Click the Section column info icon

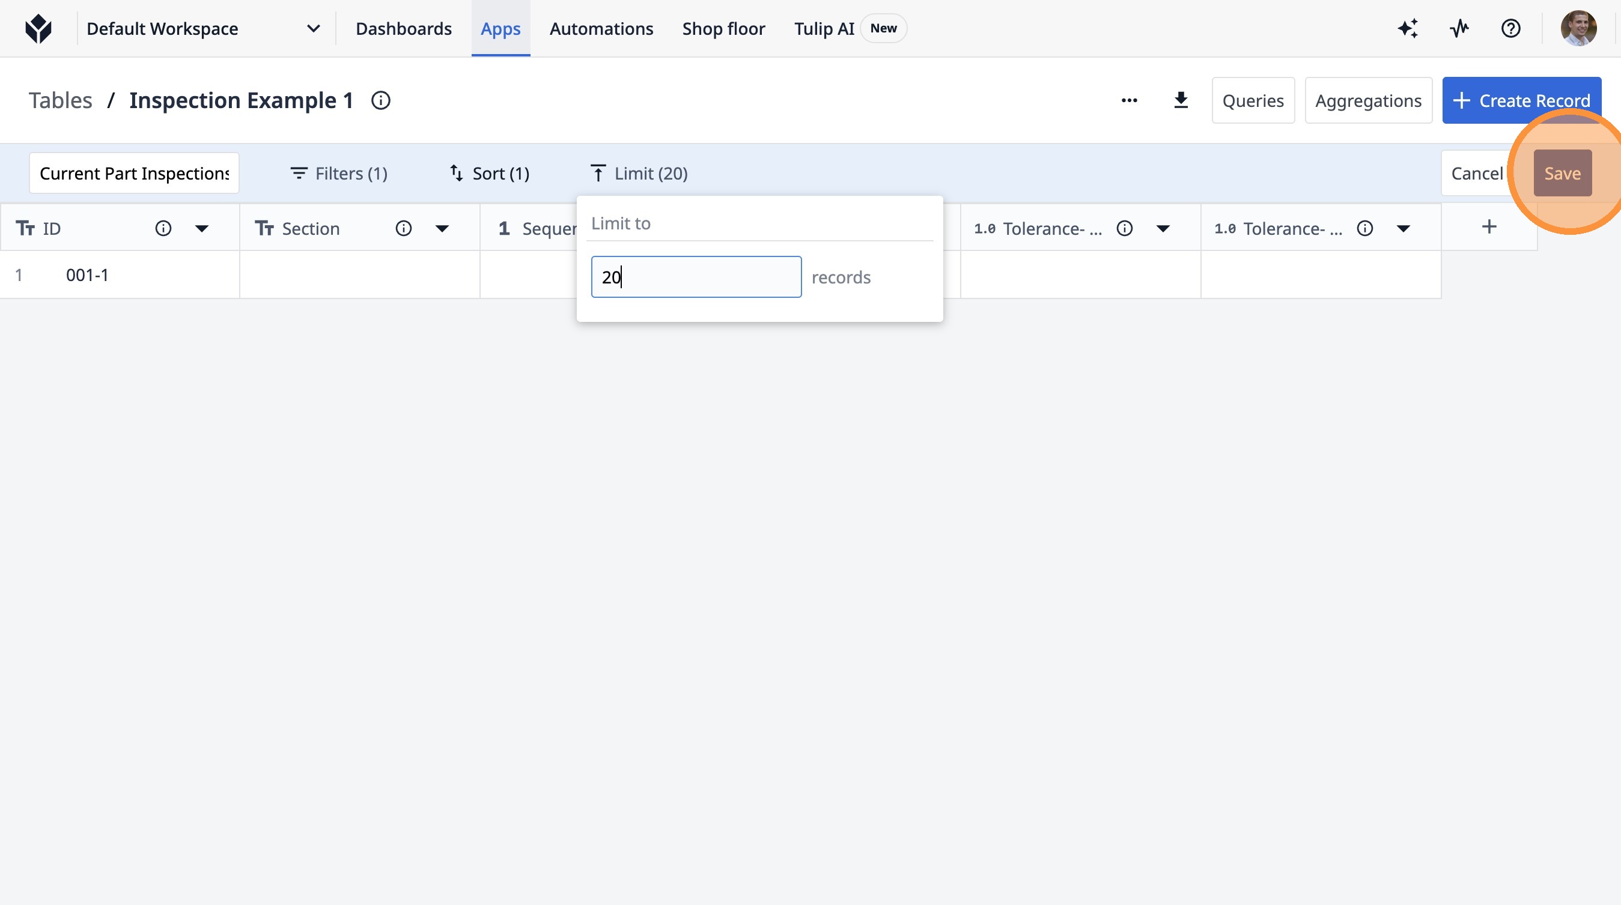tap(403, 228)
